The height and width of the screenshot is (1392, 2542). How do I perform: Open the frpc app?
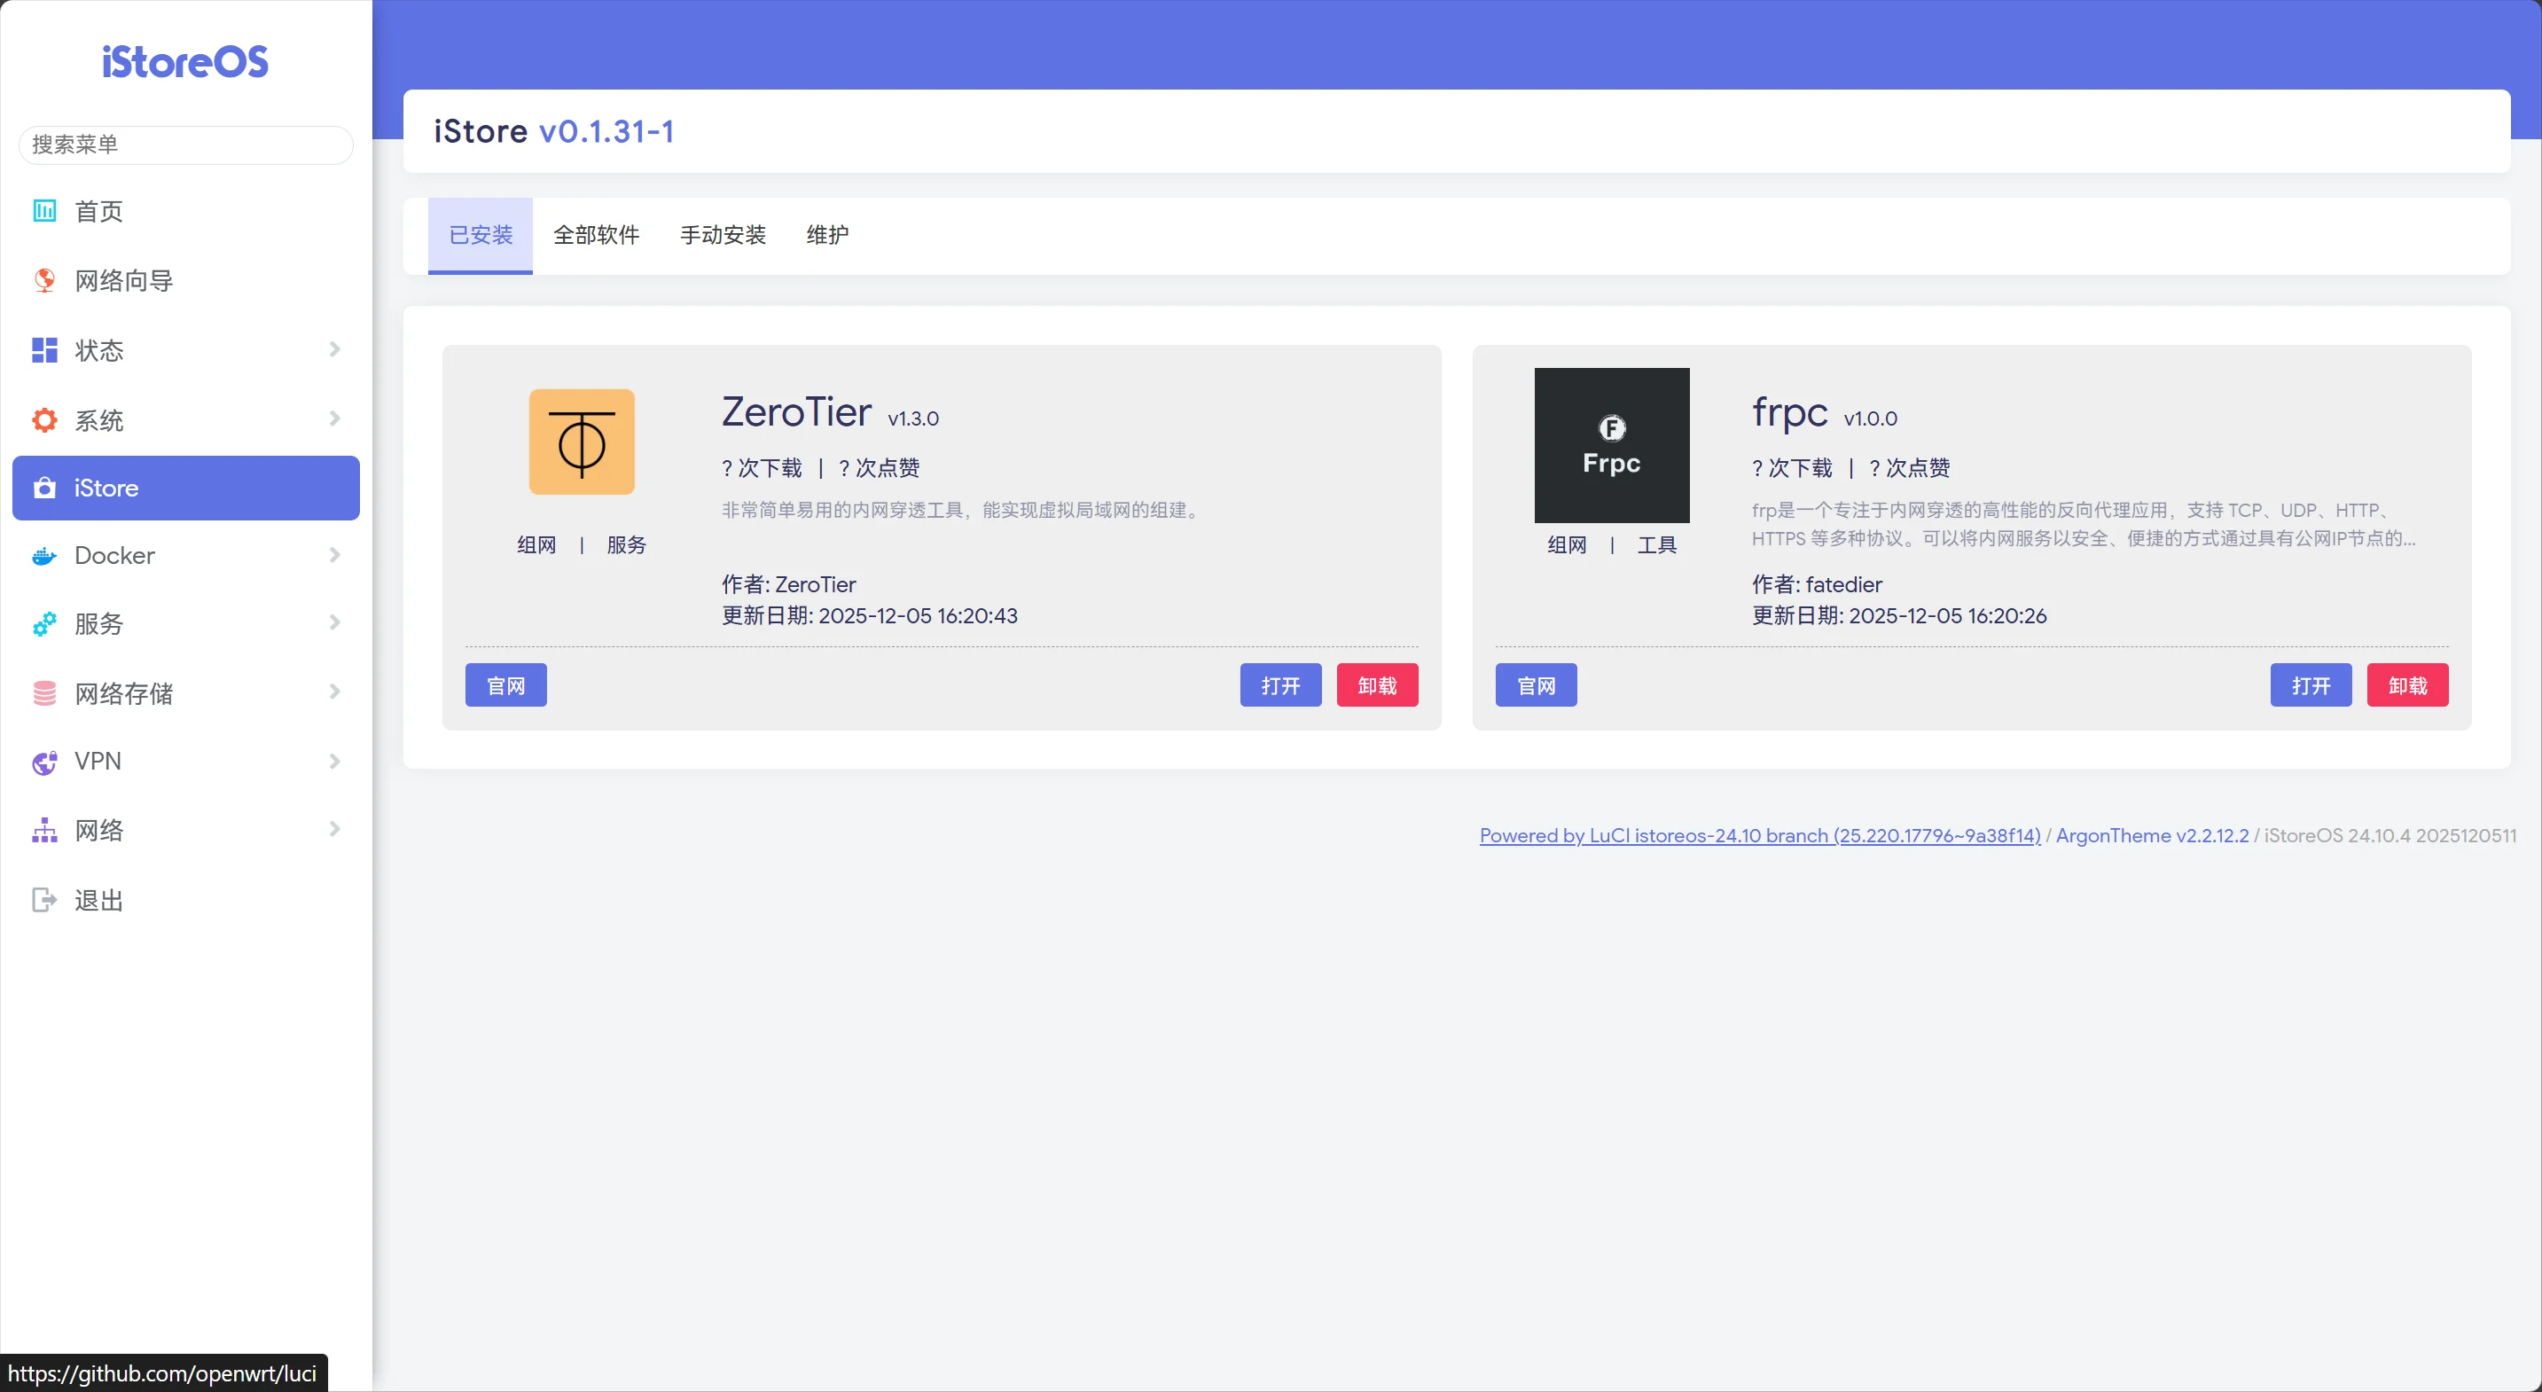tap(2310, 685)
